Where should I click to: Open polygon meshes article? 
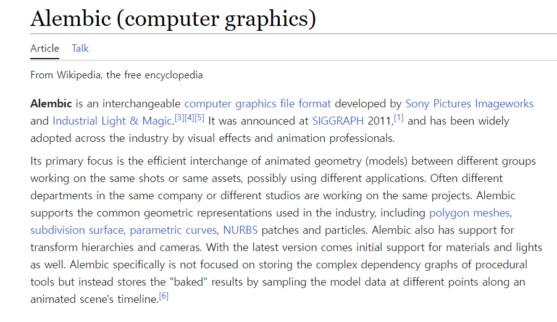[x=470, y=213]
